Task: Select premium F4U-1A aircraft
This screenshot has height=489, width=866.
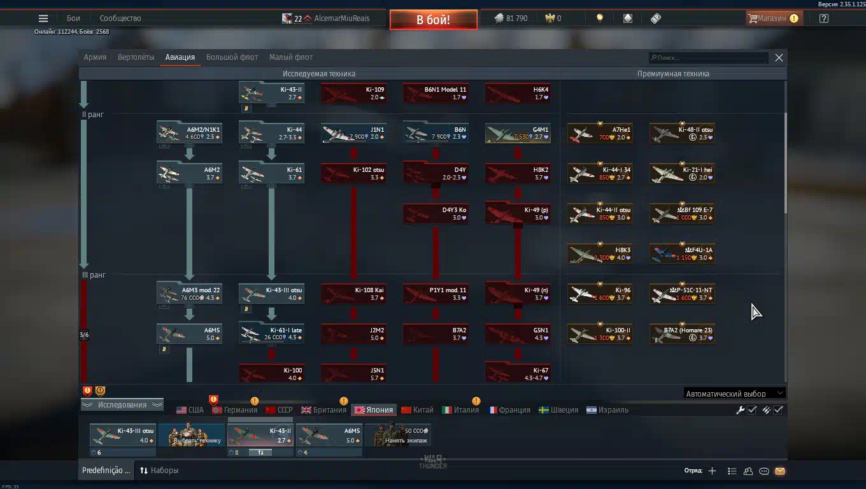Action: tap(682, 253)
